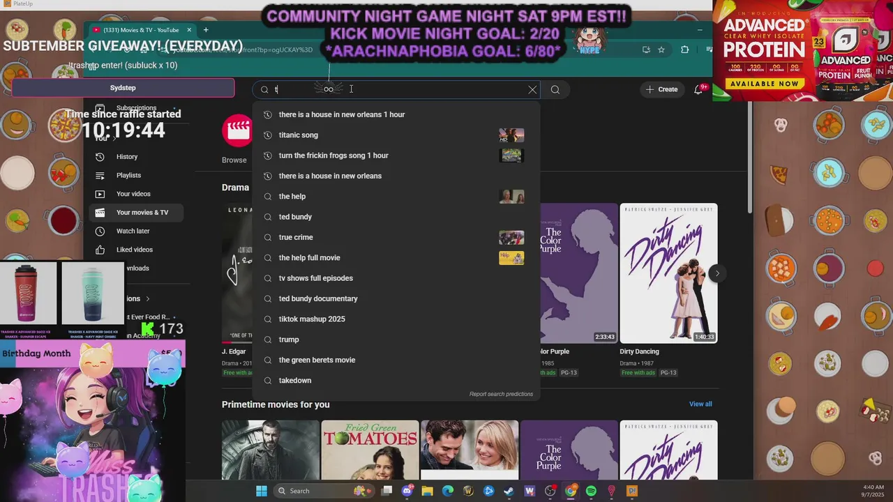Screen dimensions: 893x502
Task: Open World of Warcraft taskbar icon
Action: [468, 491]
